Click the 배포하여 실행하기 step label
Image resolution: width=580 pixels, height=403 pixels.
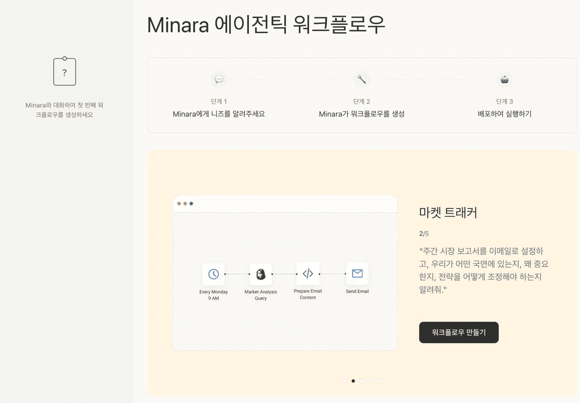(x=504, y=114)
